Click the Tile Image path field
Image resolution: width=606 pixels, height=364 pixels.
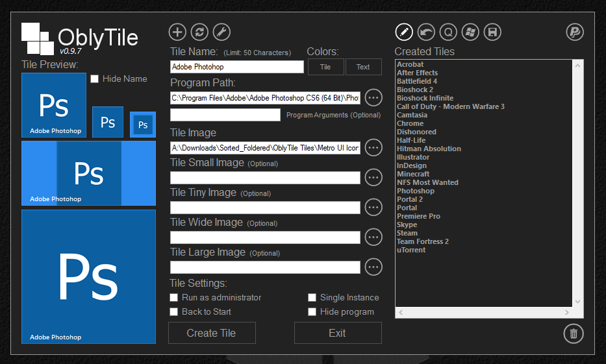pos(265,148)
